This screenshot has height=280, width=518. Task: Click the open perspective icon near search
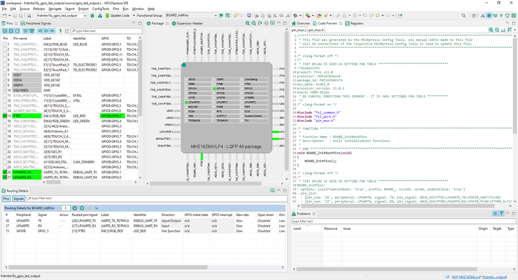(x=474, y=16)
